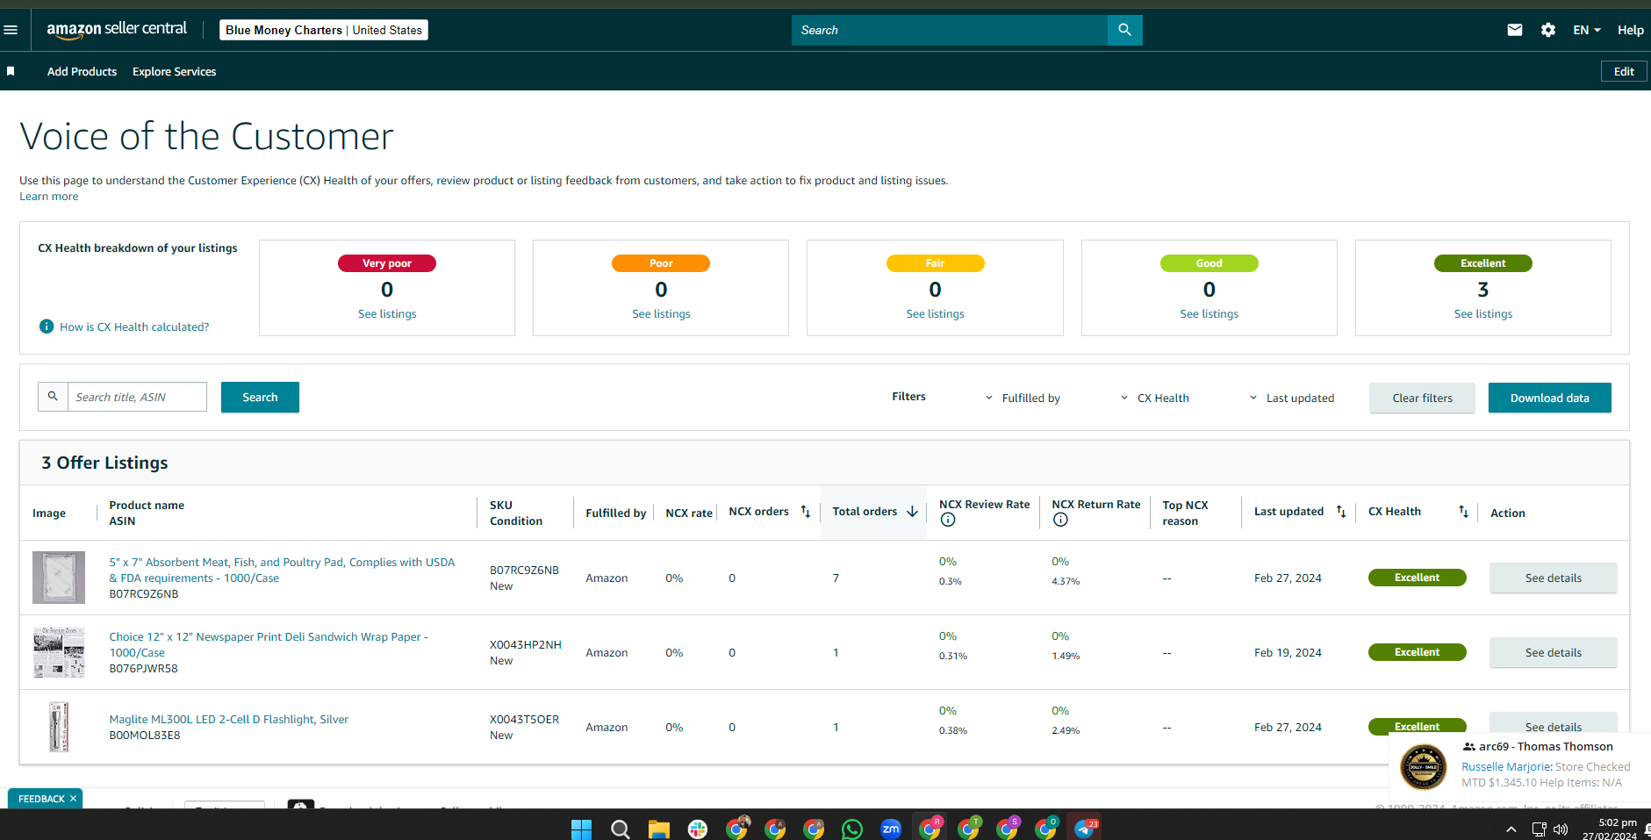Screen dimensions: 1651x840
Task: Open Slack from the taskbar
Action: tap(698, 829)
